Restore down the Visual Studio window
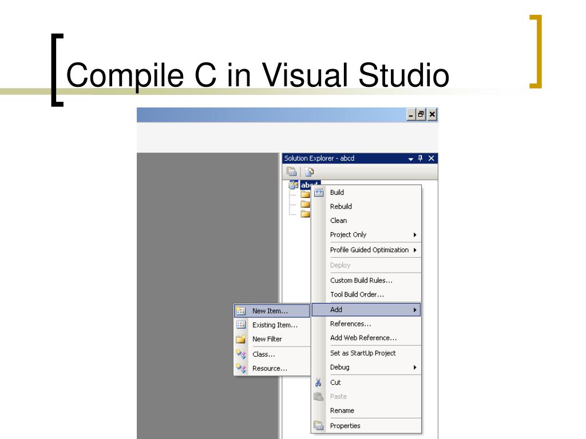 [421, 114]
